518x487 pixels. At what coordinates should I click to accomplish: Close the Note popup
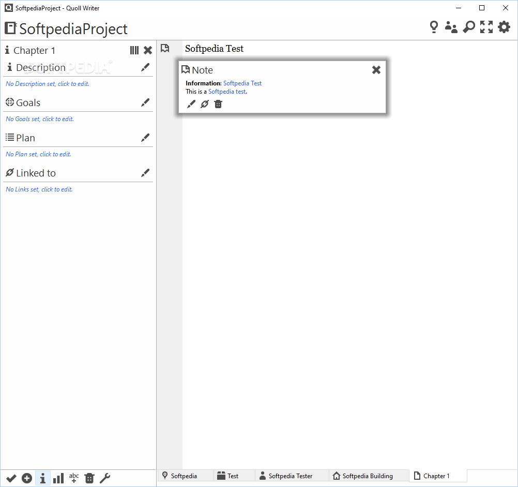coord(376,70)
